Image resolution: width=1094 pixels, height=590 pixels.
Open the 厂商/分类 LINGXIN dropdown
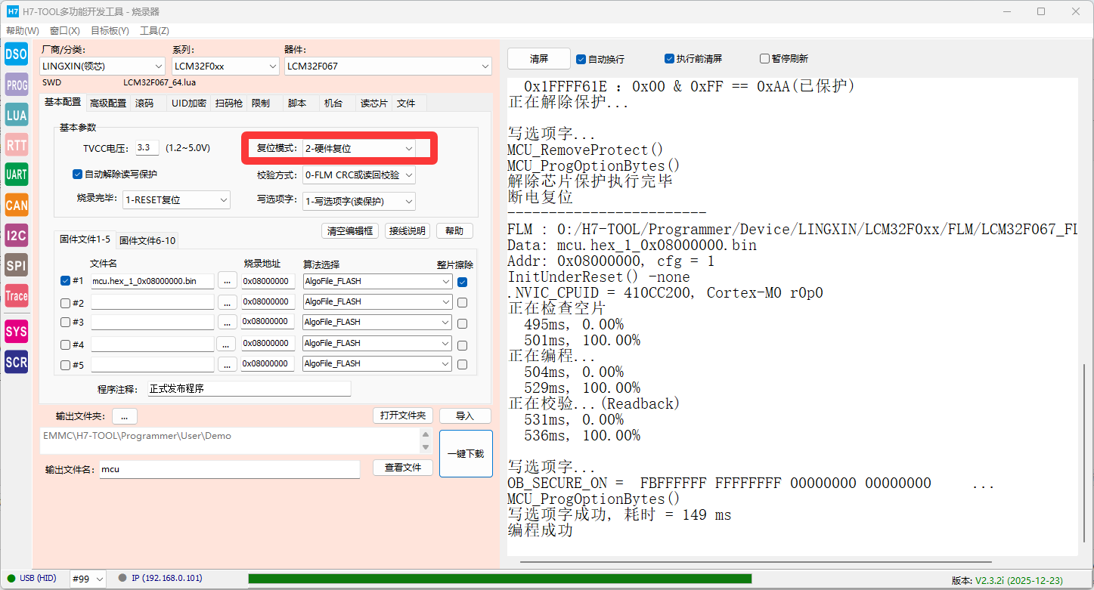tap(102, 66)
